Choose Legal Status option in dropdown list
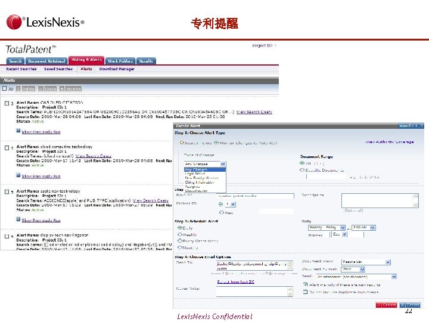429x322 pixels. tap(205, 174)
